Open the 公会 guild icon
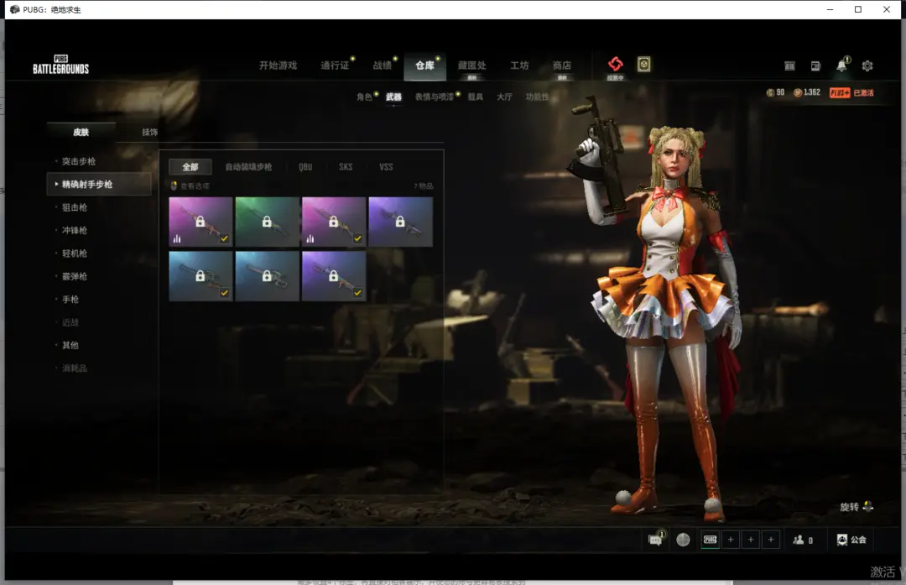The width and height of the screenshot is (906, 585). tap(842, 540)
